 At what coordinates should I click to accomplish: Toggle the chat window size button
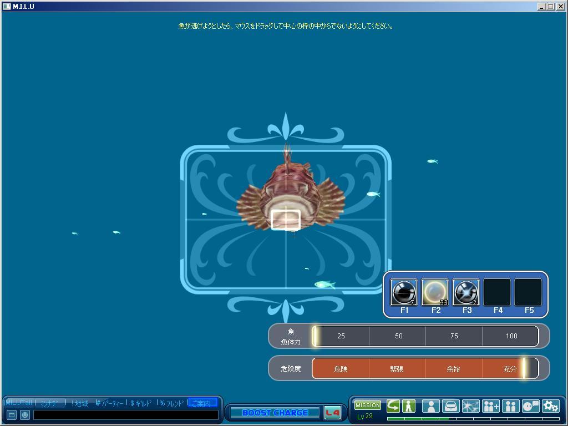[11, 415]
